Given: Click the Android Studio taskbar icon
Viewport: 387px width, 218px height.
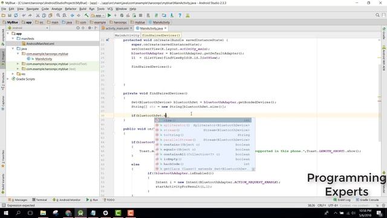Looking at the screenshot, I should pyautogui.click(x=80, y=213).
